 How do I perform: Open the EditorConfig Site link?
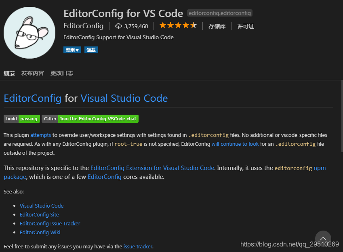point(39,215)
